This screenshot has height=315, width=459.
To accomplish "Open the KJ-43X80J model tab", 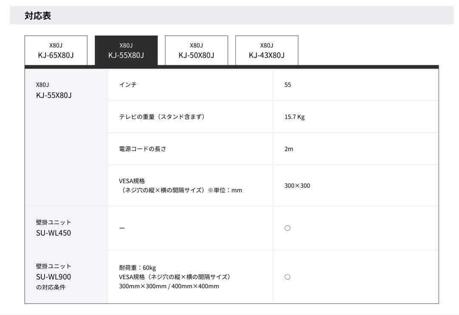I will pos(267,50).
